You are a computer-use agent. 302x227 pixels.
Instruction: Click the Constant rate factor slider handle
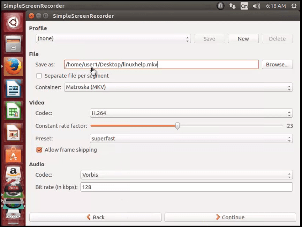[x=178, y=126]
